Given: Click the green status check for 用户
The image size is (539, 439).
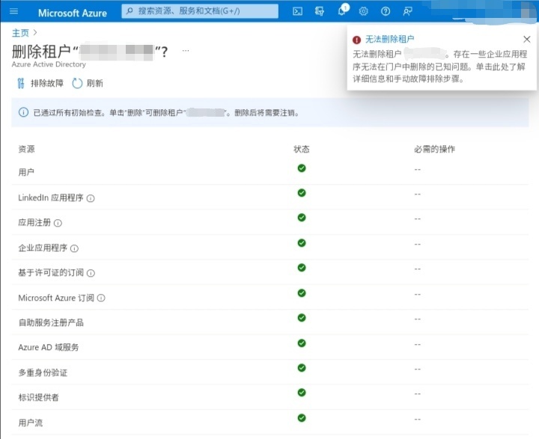Looking at the screenshot, I should tap(302, 168).
